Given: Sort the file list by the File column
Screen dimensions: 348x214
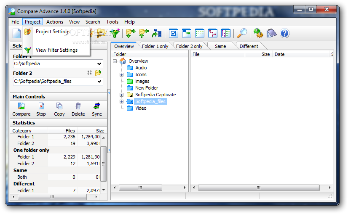Looking at the screenshot, I should (217, 54).
